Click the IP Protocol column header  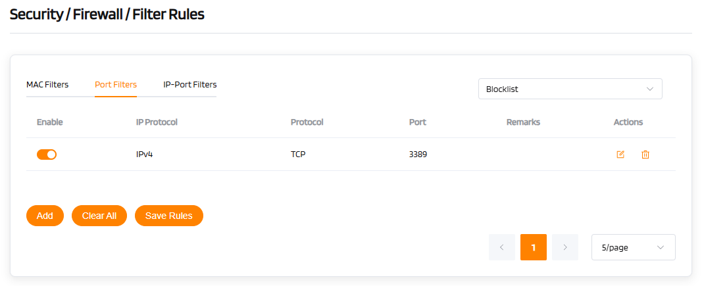coord(157,122)
